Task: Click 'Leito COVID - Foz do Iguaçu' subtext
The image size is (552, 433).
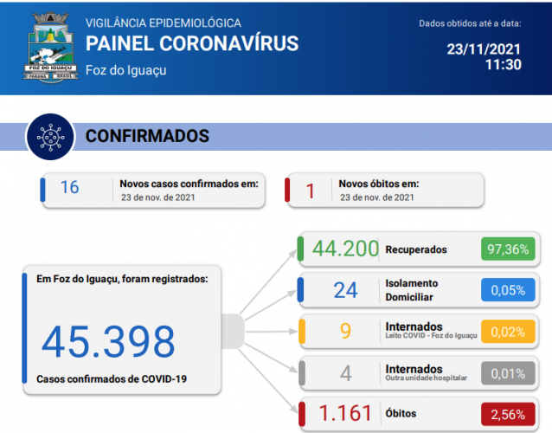Action: pyautogui.click(x=431, y=335)
